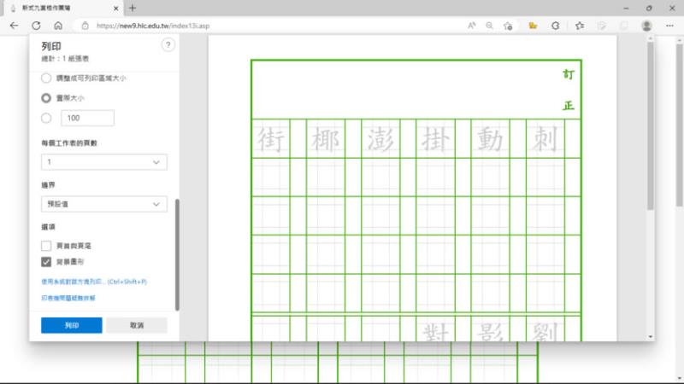Uncheck the 背景圖形 checkbox

(46, 262)
